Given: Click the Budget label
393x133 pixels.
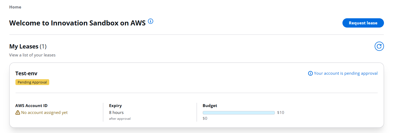Looking at the screenshot, I should click(x=210, y=106).
